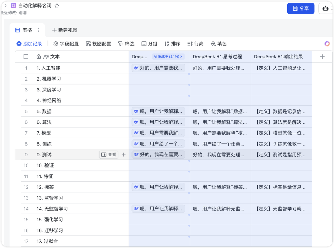The height and width of the screenshot is (248, 334).
Task: Open the 表格 tab options menu dots
Action: (x=38, y=30)
